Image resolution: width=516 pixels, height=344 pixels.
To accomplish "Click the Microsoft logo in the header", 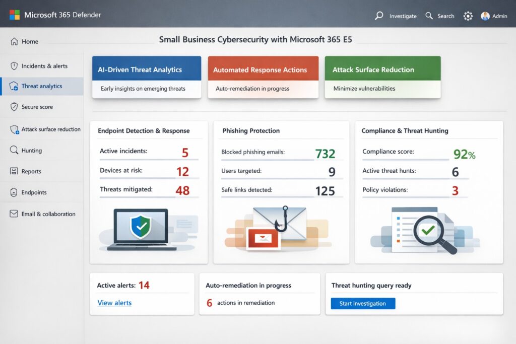I will tap(15, 15).
